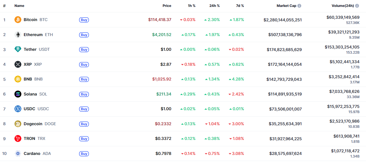Sort the table by Price column
Image resolution: width=366 pixels, height=163 pixels.
point(167,6)
